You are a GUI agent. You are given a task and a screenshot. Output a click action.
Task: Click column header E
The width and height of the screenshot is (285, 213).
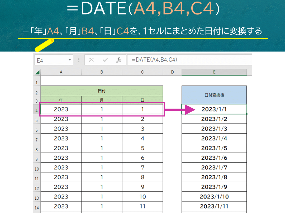pyautogui.click(x=214, y=72)
